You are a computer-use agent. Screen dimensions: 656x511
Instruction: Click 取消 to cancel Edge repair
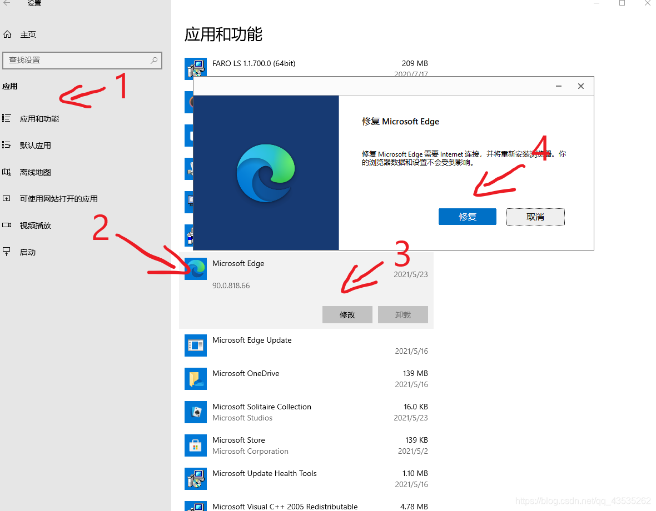(535, 217)
